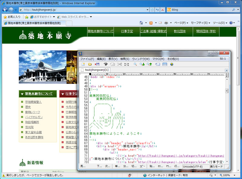This screenshot has width=242, height=179.
Task: Expand the Home button dropdown arrow
Action: [146, 23]
